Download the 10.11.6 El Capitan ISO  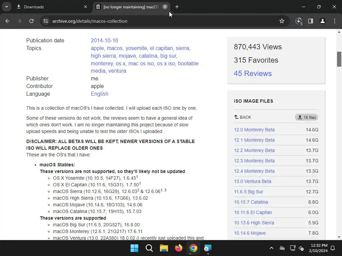point(253,212)
